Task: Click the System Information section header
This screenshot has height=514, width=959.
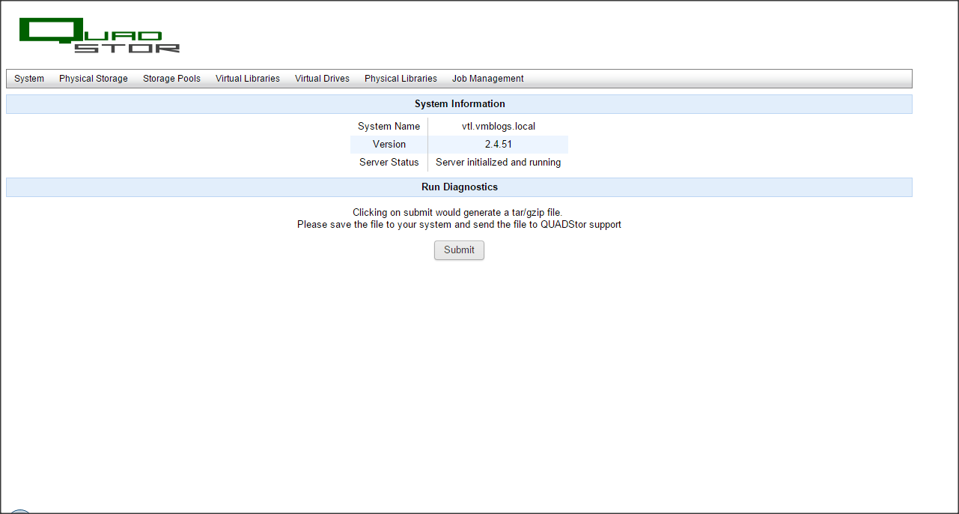Action: pos(459,104)
